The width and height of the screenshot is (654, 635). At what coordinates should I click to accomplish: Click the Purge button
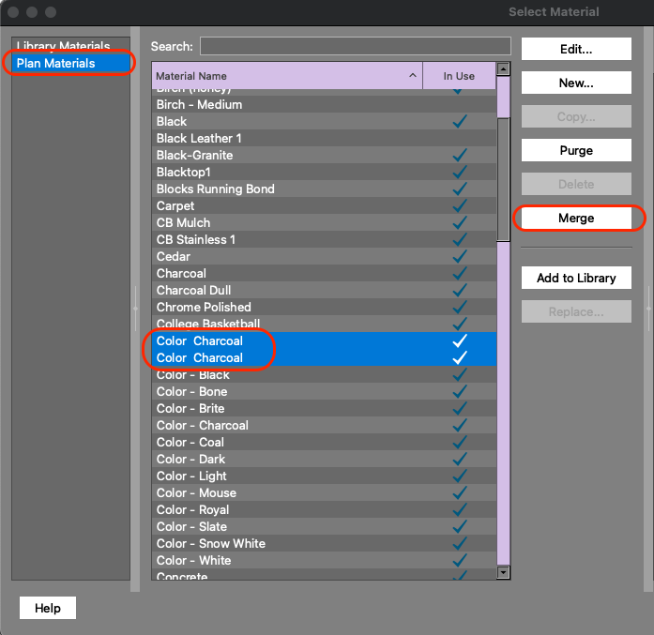(x=576, y=151)
